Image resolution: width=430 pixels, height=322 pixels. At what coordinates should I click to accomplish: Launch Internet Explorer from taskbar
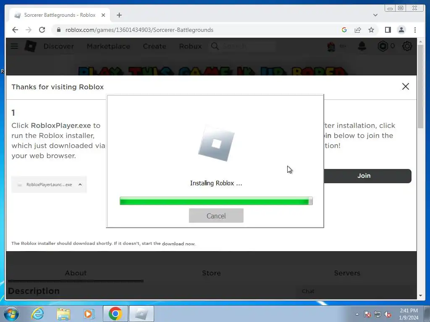point(37,314)
